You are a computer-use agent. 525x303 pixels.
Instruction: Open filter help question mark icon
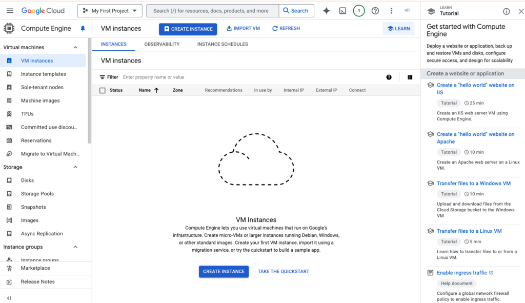coord(389,77)
